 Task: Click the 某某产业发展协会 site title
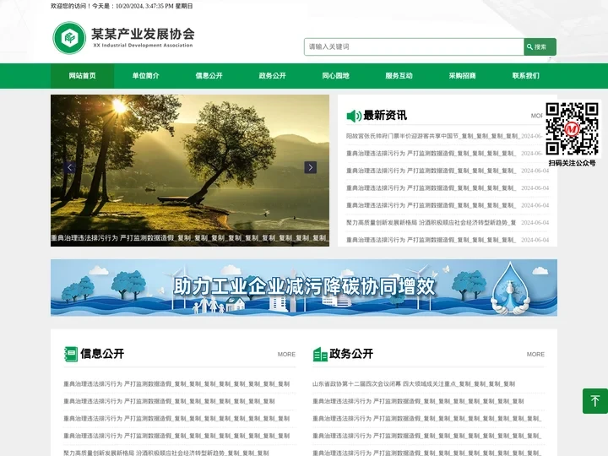tap(143, 34)
